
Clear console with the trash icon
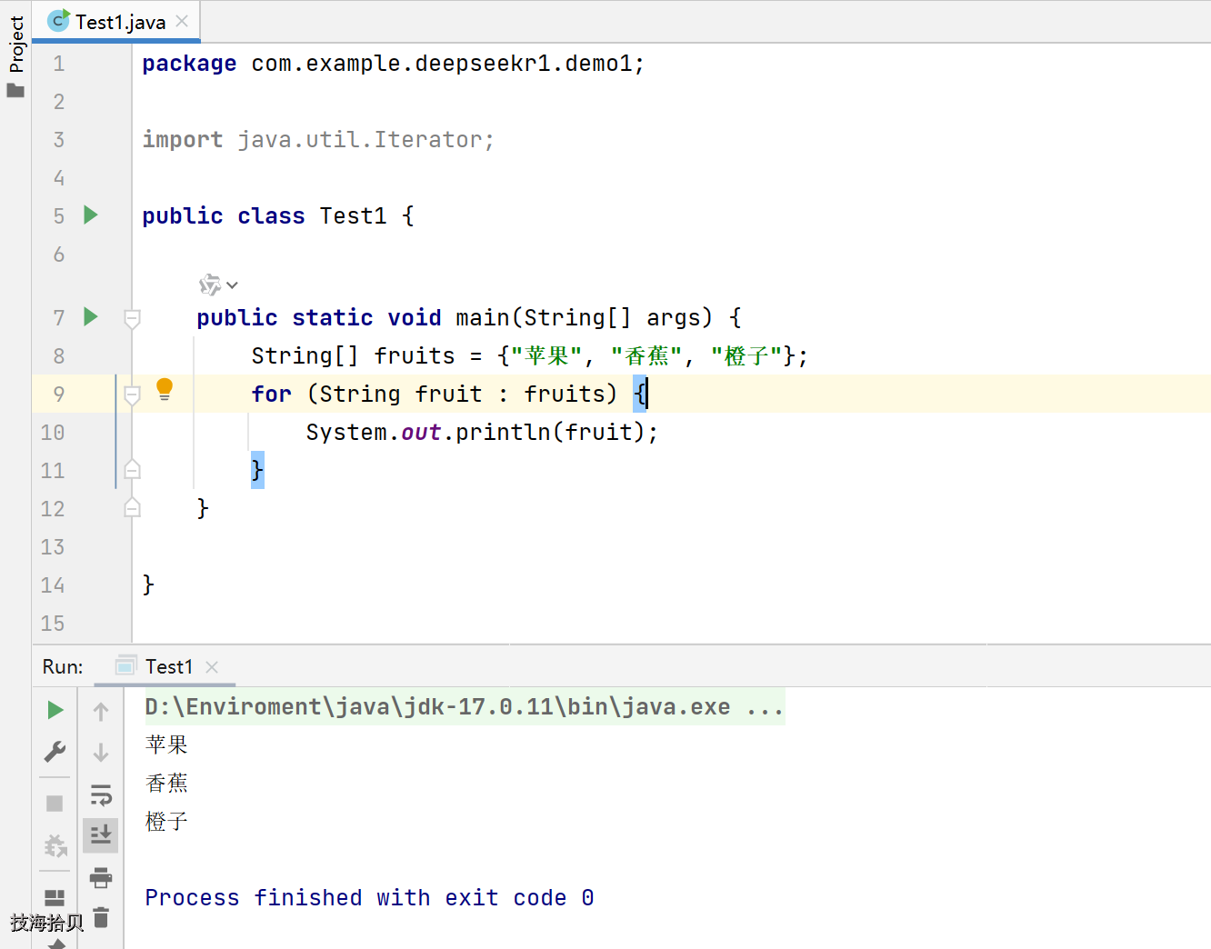101,918
